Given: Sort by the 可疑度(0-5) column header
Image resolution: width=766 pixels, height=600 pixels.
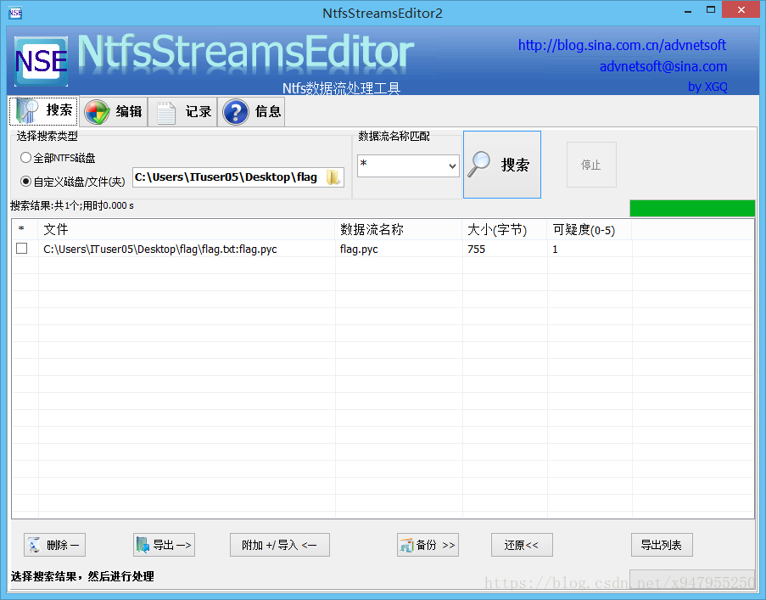Looking at the screenshot, I should click(x=590, y=230).
